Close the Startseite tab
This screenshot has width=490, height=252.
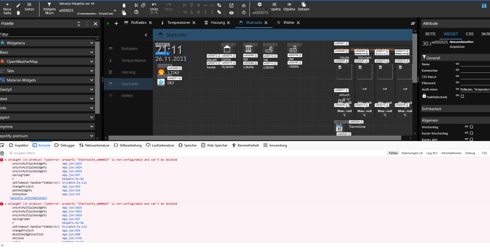[266, 23]
